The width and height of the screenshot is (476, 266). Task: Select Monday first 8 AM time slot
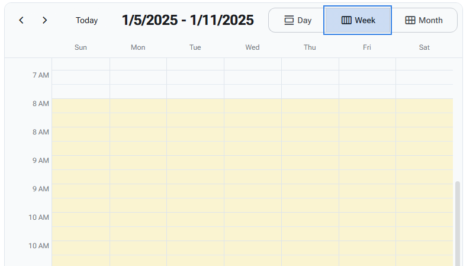click(x=138, y=105)
